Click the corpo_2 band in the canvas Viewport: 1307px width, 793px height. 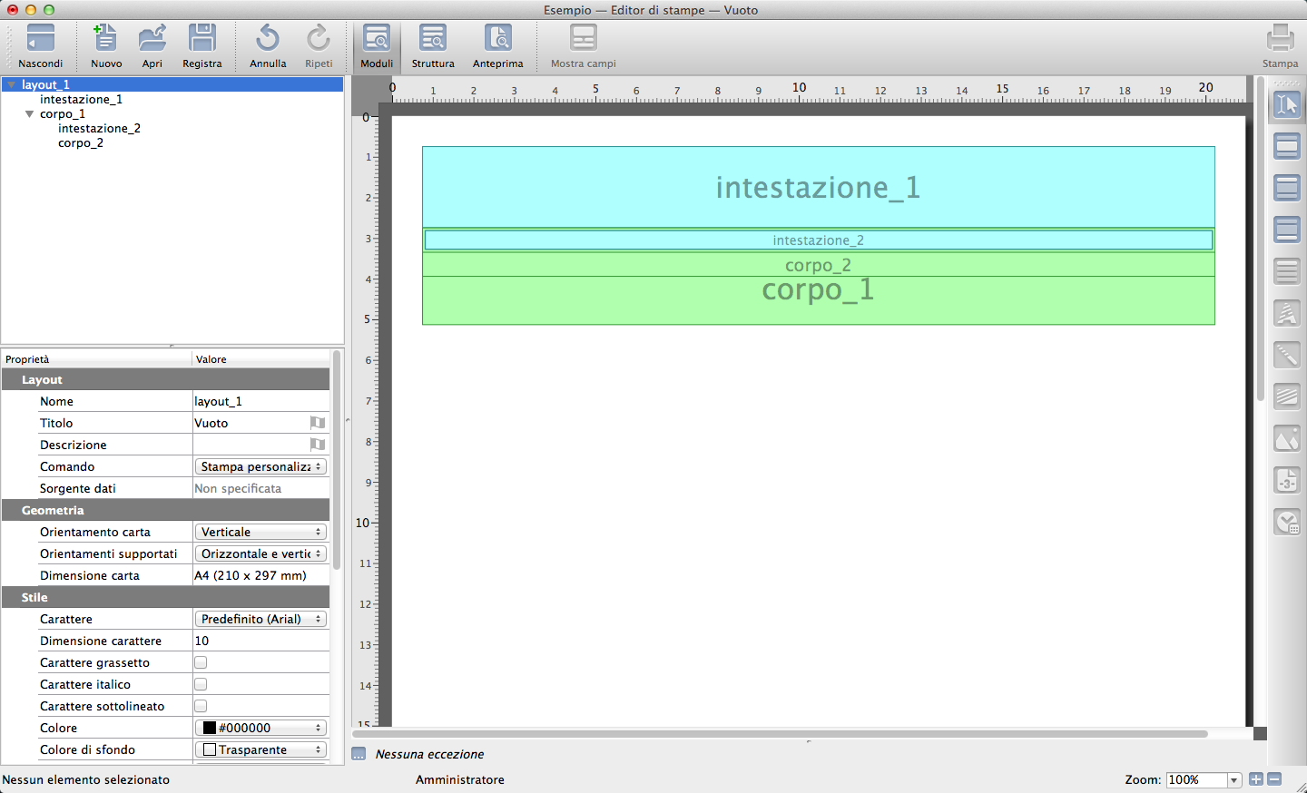click(x=818, y=265)
